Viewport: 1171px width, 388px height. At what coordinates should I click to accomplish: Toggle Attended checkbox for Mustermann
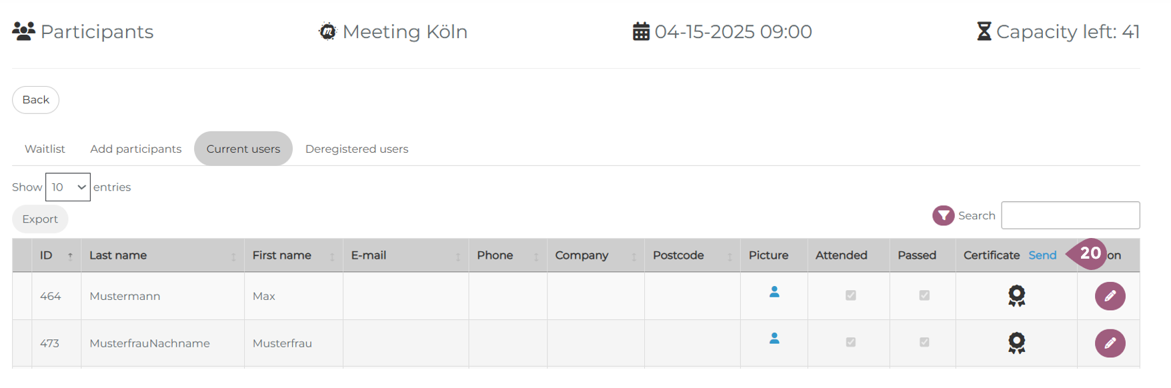[x=850, y=295]
